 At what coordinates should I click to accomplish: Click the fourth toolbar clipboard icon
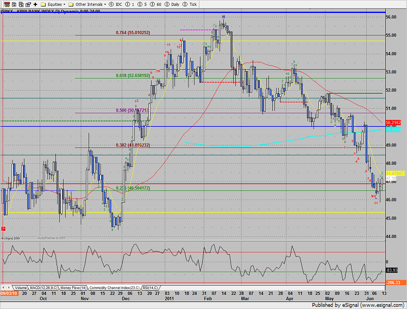[28, 4]
